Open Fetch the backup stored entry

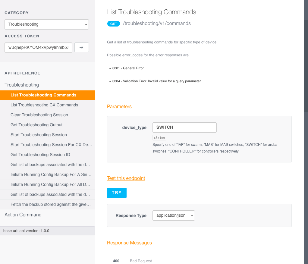coord(50,205)
